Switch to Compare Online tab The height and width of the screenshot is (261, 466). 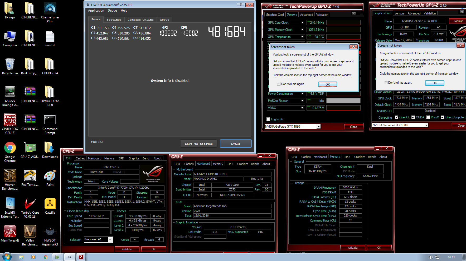(x=140, y=20)
